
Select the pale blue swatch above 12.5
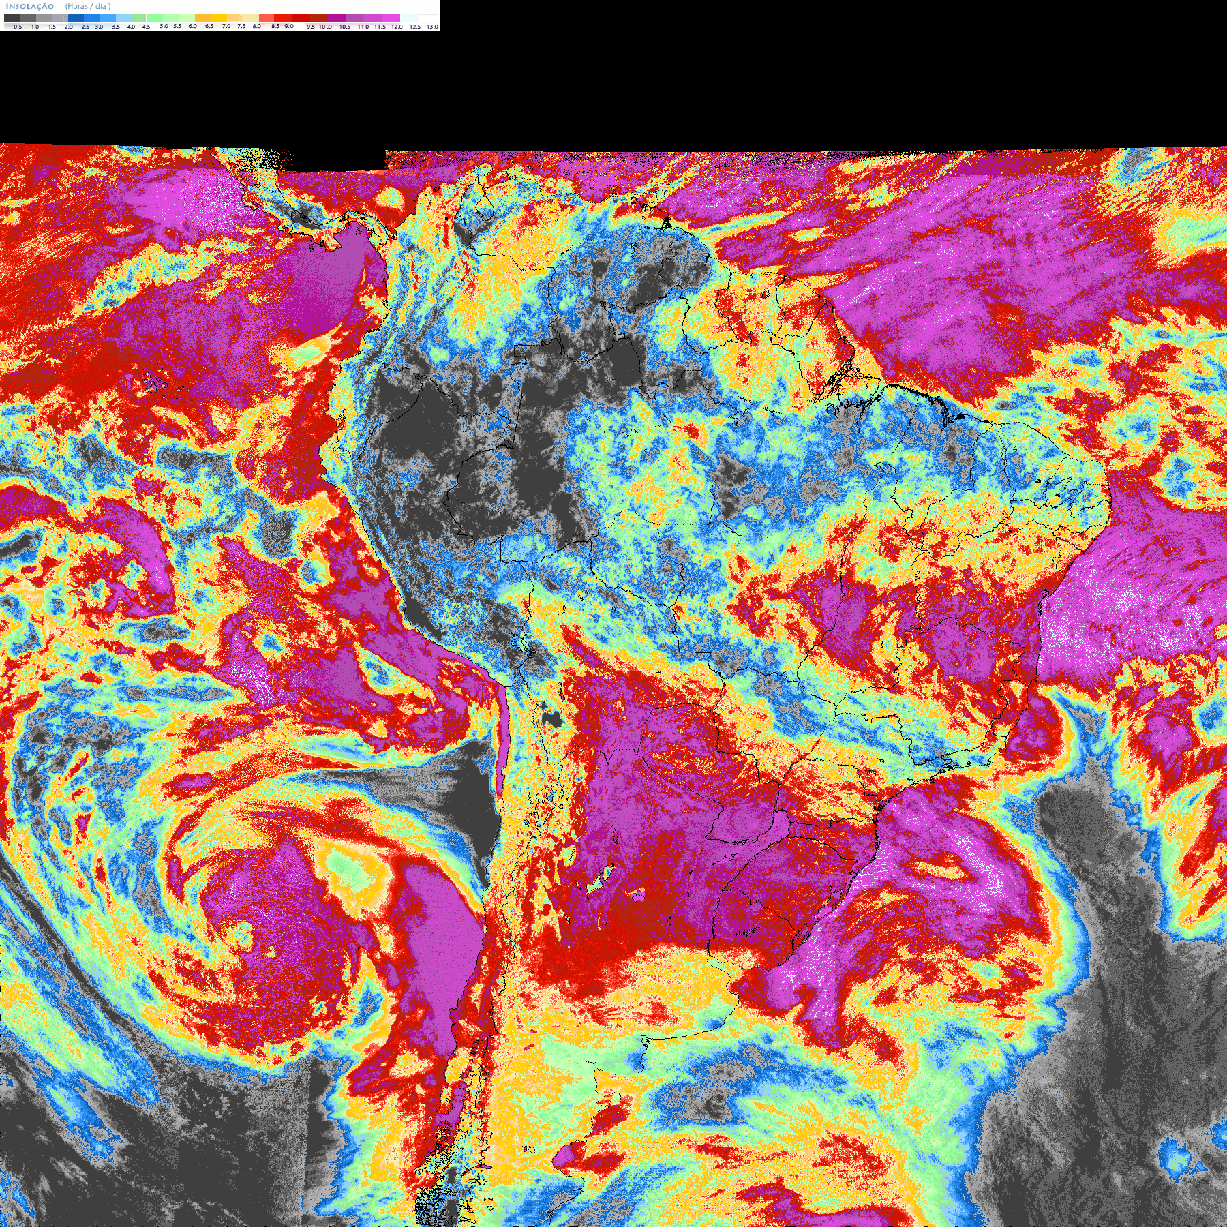(409, 18)
